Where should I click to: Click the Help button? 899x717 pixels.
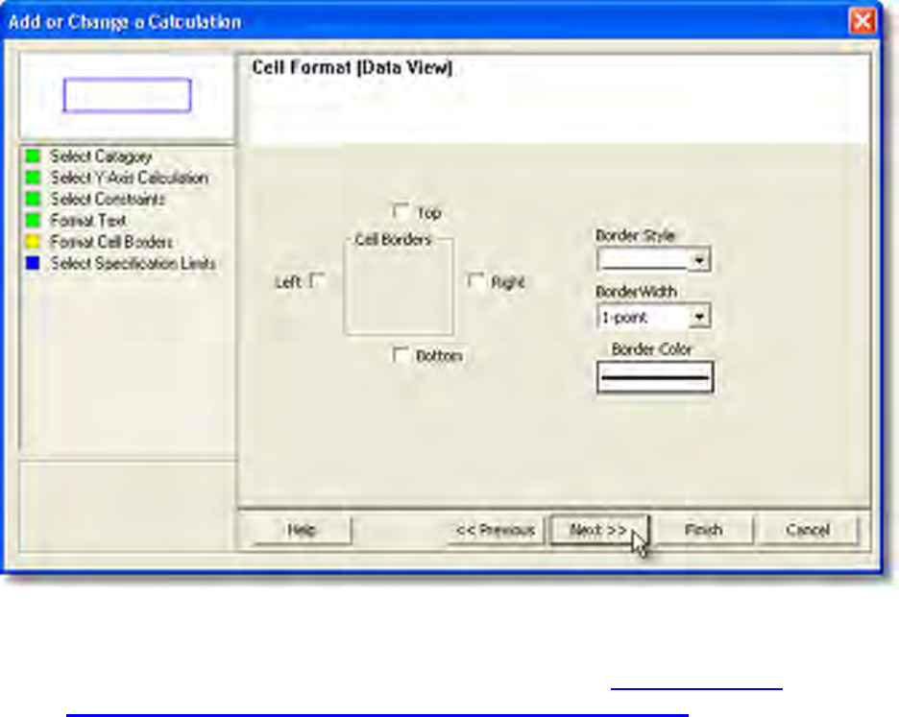[x=302, y=530]
